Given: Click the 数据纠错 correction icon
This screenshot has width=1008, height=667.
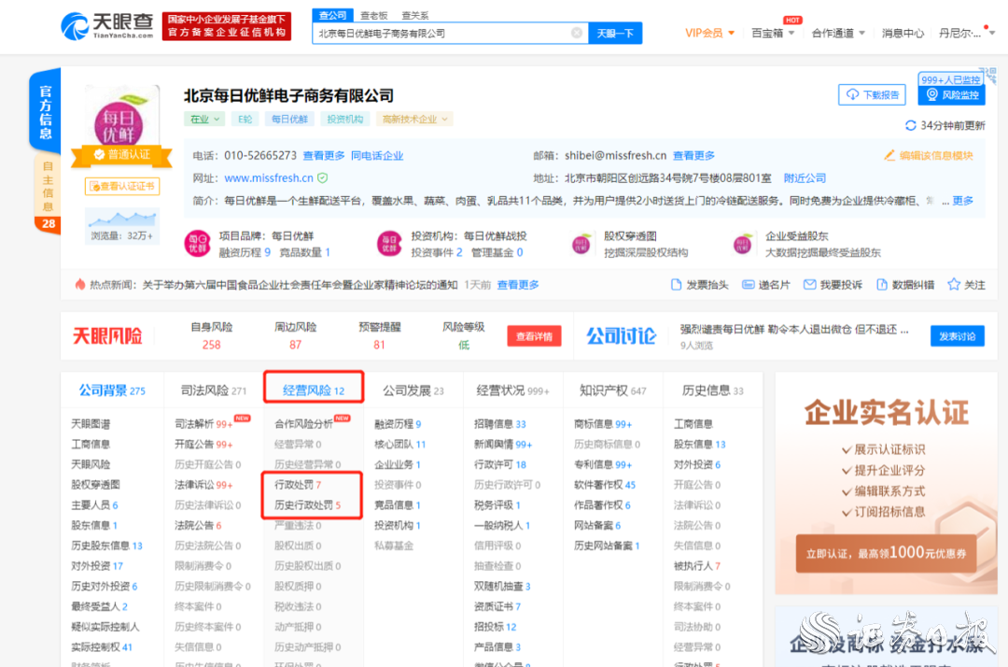Looking at the screenshot, I should coord(882,285).
